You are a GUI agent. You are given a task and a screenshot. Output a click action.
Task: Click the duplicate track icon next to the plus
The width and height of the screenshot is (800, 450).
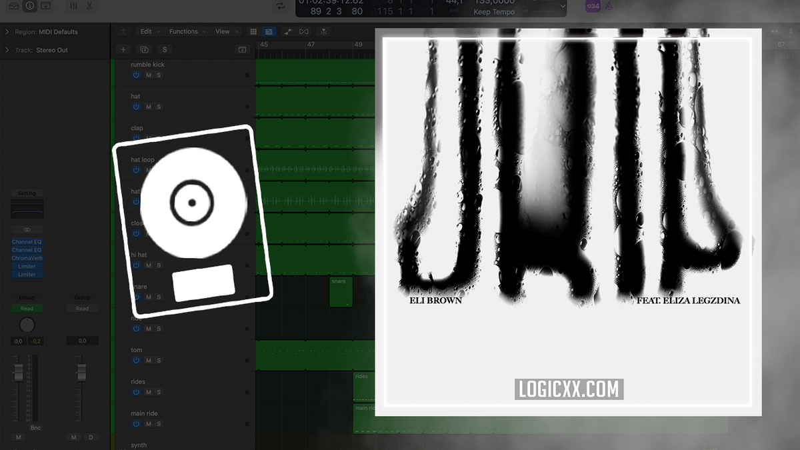tap(144, 49)
